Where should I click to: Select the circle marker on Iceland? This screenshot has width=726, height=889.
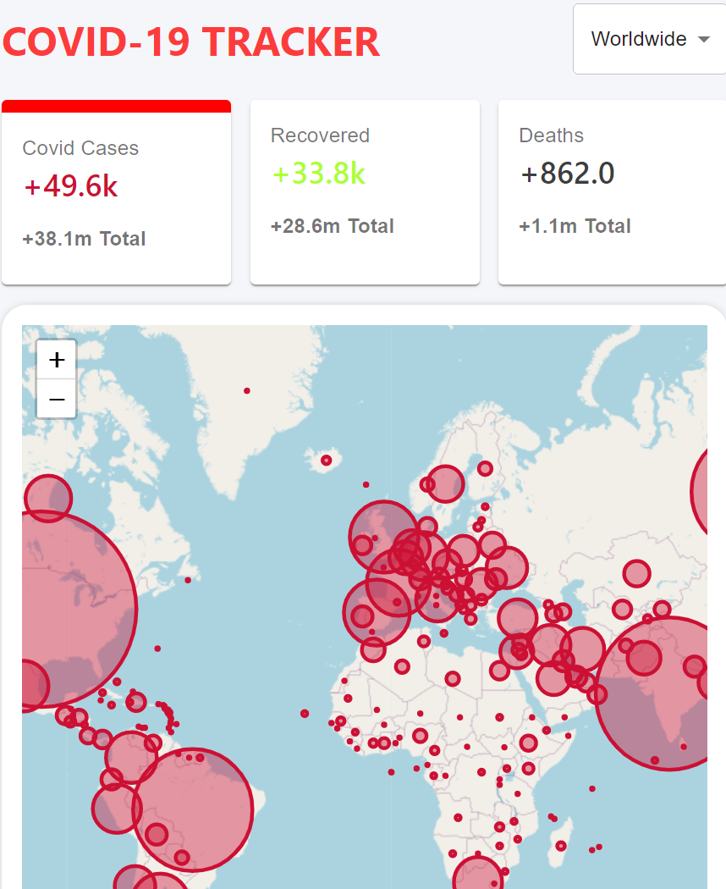coord(327,461)
